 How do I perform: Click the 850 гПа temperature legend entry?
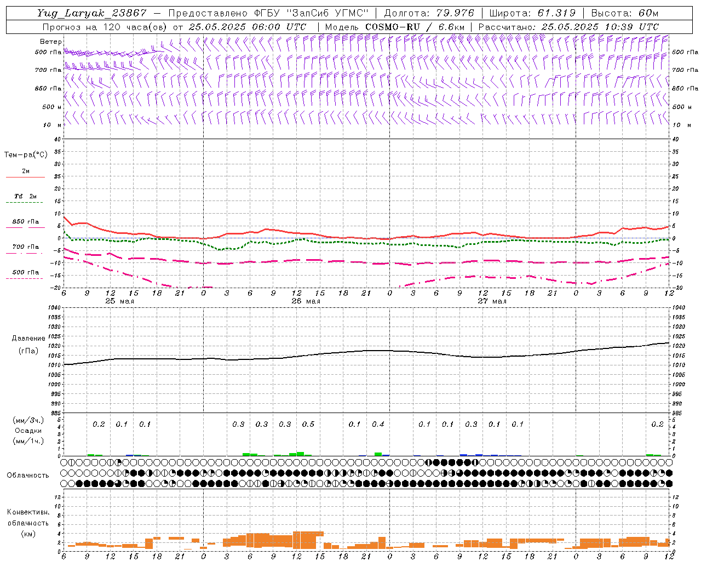click(x=26, y=222)
